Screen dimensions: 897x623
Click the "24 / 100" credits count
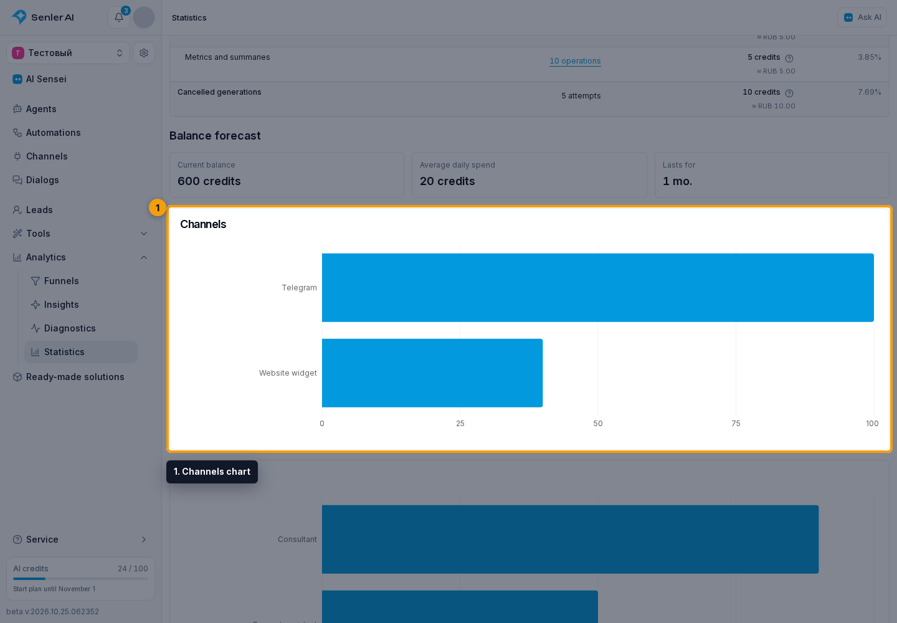(133, 569)
